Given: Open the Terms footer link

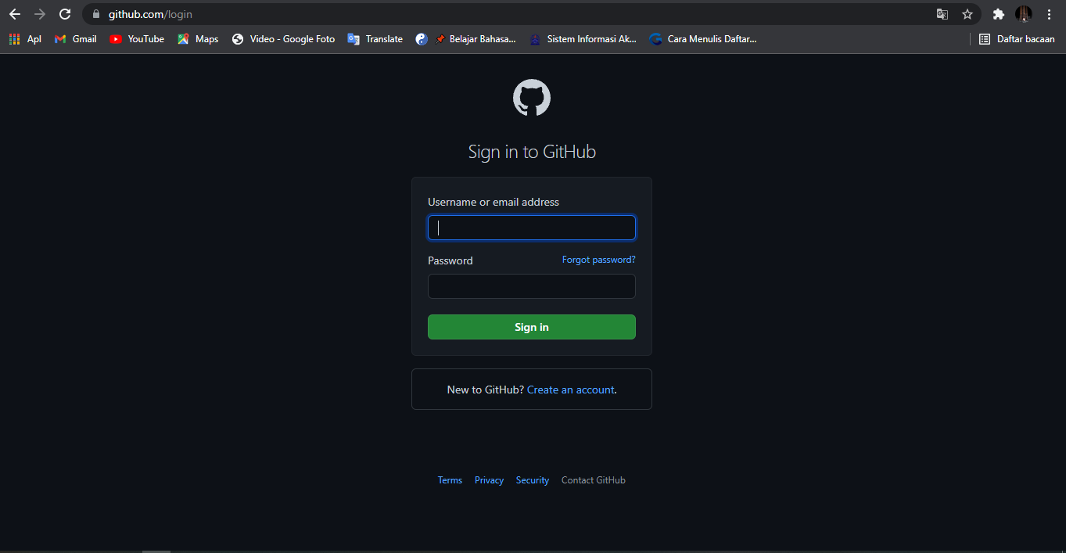Looking at the screenshot, I should click(x=450, y=480).
